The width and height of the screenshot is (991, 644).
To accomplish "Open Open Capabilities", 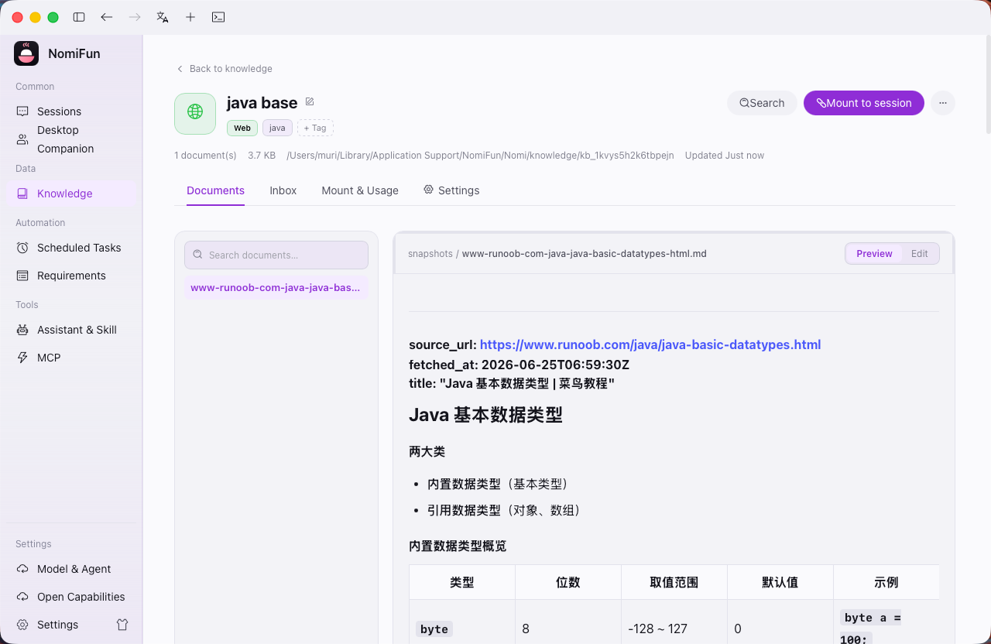I will 71,597.
